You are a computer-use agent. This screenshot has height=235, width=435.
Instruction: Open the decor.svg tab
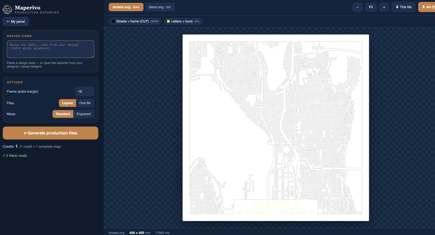160,7
